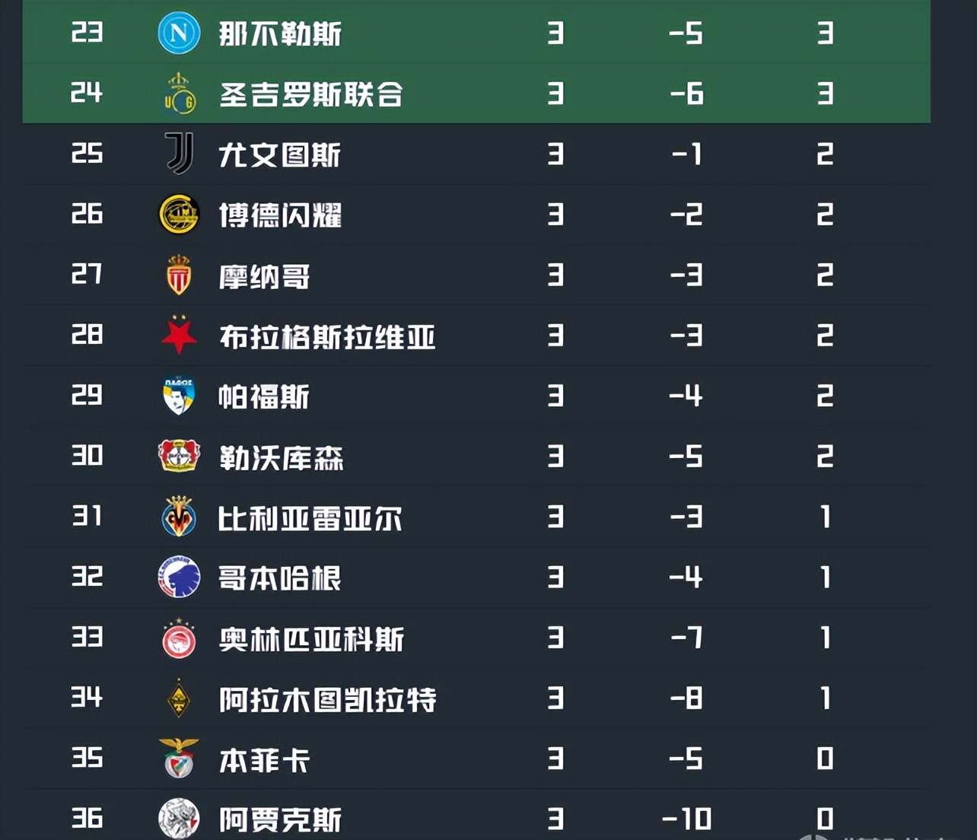
Task: Click the Villarreal club crest icon
Action: pyautogui.click(x=179, y=517)
